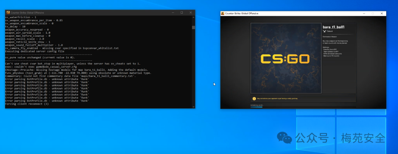Click the 'Initializing world...' status text

pyautogui.click(x=257, y=105)
